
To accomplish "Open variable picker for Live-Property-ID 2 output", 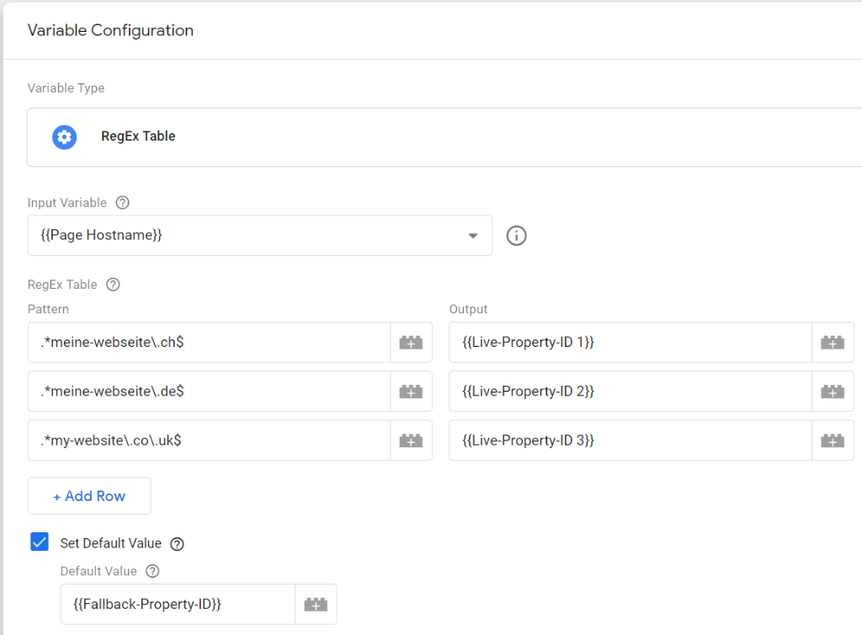I will (833, 392).
